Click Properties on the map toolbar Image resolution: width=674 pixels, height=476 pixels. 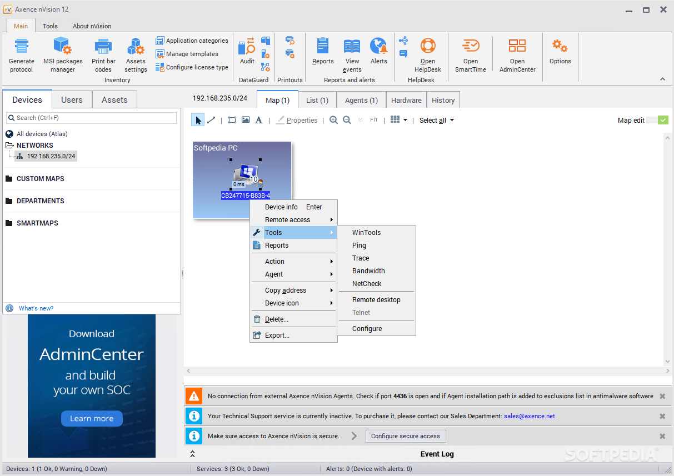(297, 120)
